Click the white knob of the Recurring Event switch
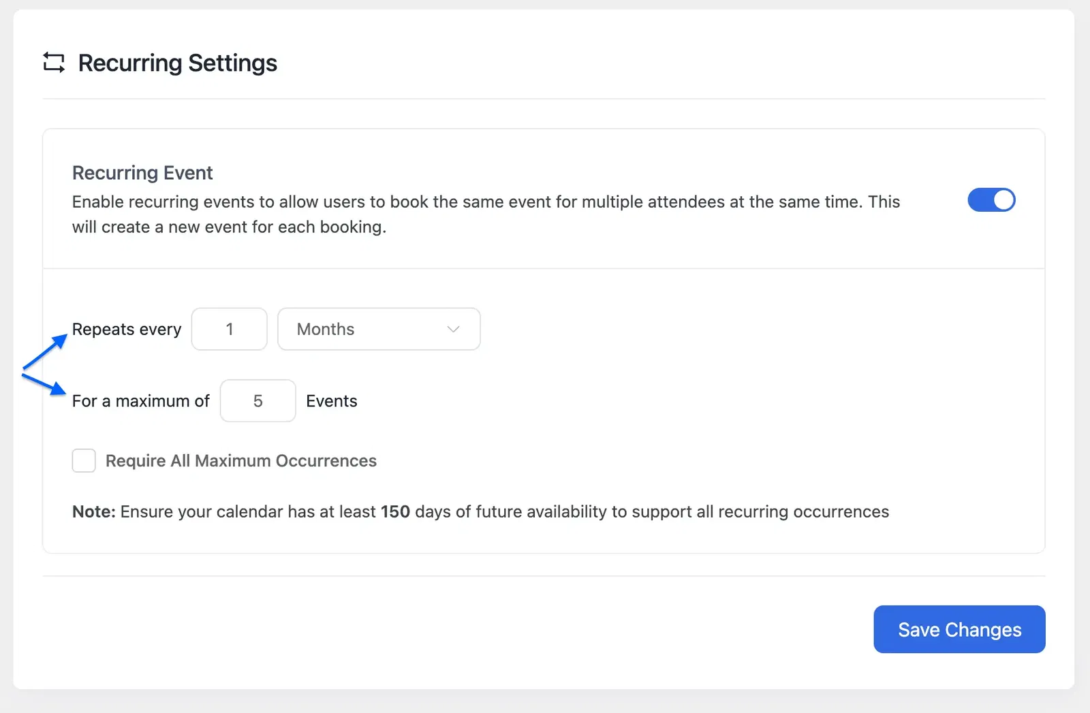 click(1003, 200)
